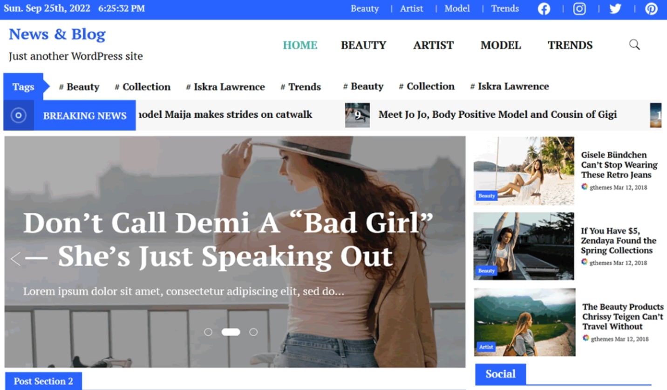Open the ARTIST navigation menu item
The width and height of the screenshot is (667, 390).
(433, 45)
